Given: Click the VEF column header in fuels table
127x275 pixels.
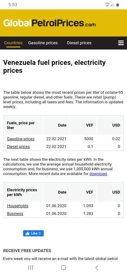Looking at the screenshot, I should click(90, 125).
